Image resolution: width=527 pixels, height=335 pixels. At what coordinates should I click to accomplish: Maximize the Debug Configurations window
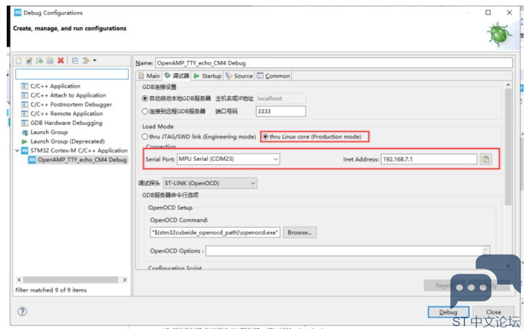click(488, 12)
